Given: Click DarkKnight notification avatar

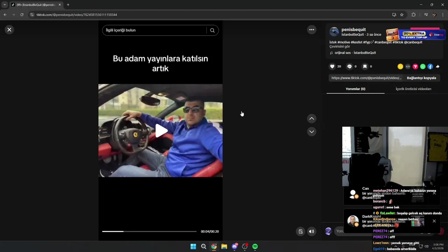Looking at the screenshot, I should pyautogui.click(x=353, y=221).
